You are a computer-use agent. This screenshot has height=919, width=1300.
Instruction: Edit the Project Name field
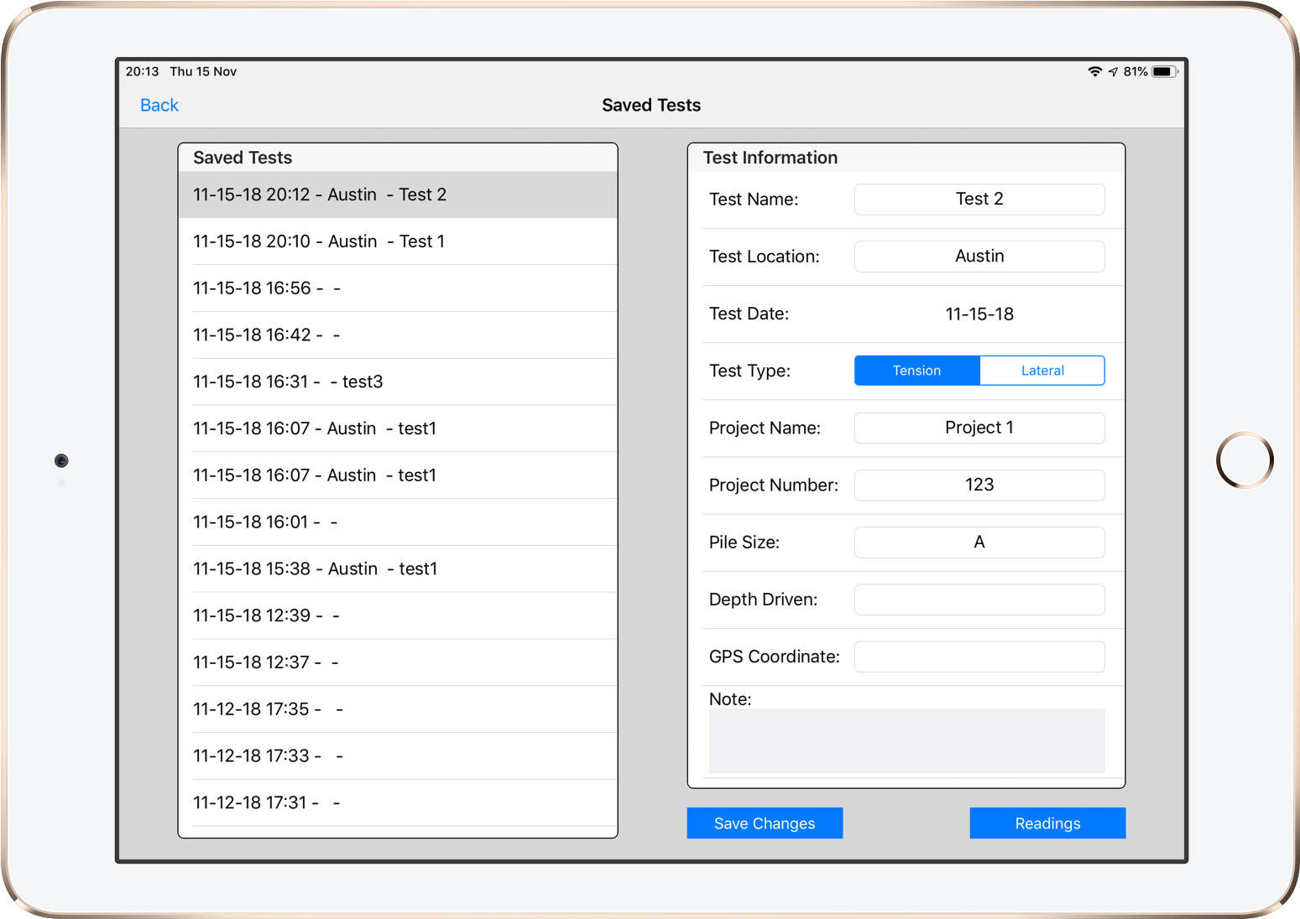click(x=979, y=428)
